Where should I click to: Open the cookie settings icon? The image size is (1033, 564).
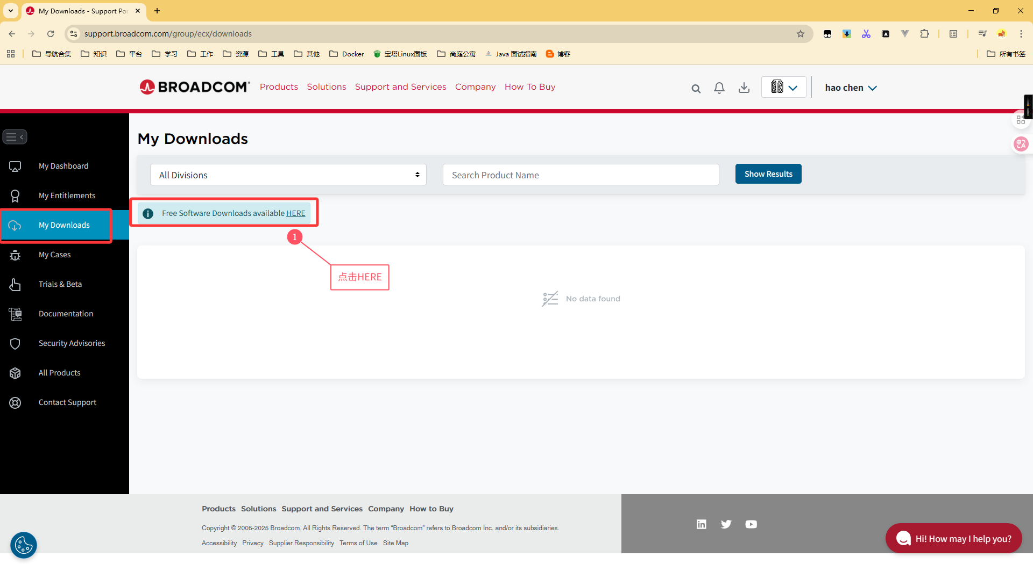[24, 546]
